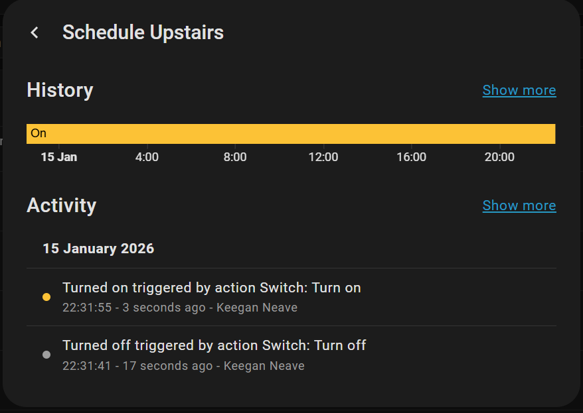Click the Activity section heading
583x413 pixels.
coord(61,206)
